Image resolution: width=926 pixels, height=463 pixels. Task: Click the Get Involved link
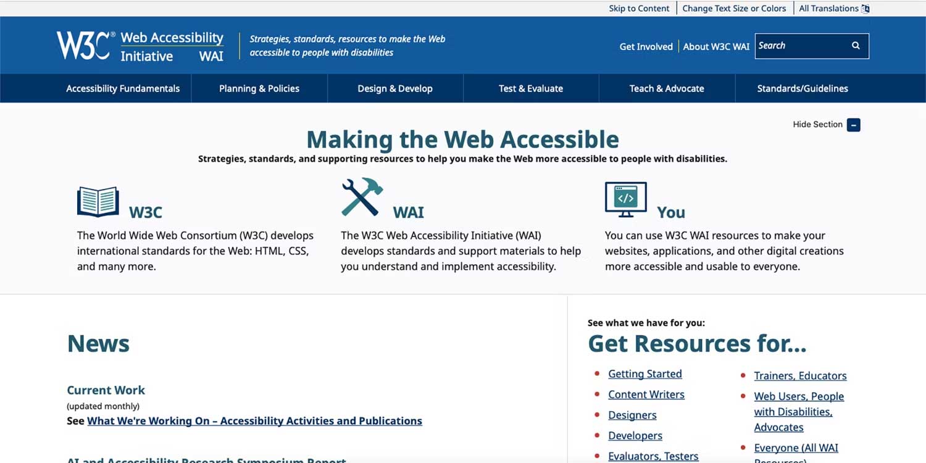(646, 46)
